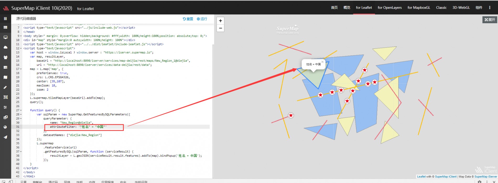Open the object-group sidebar category

[5, 97]
